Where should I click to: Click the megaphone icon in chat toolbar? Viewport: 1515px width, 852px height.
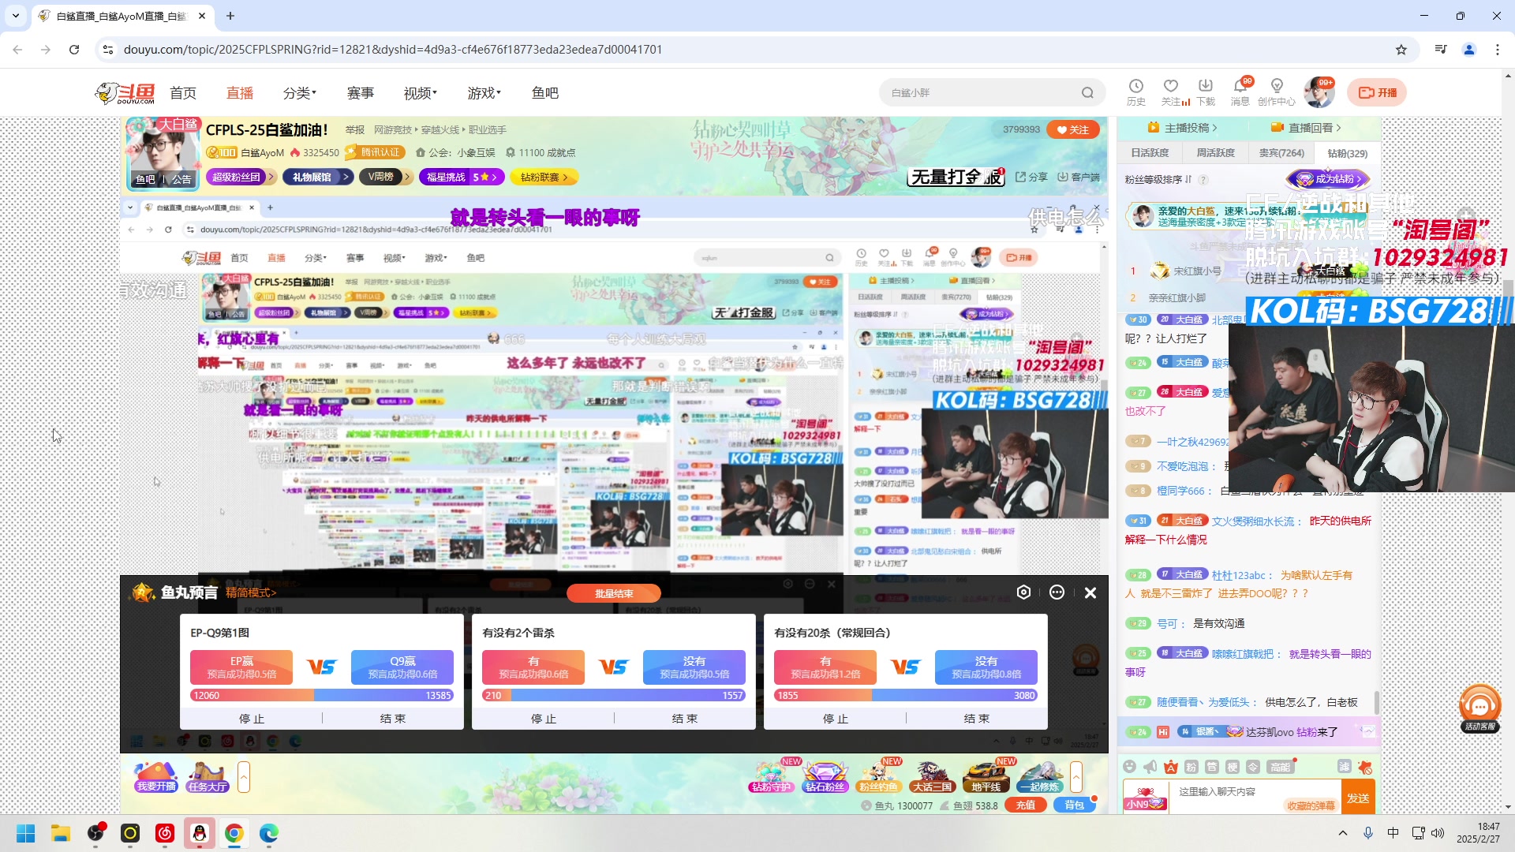pyautogui.click(x=1150, y=767)
